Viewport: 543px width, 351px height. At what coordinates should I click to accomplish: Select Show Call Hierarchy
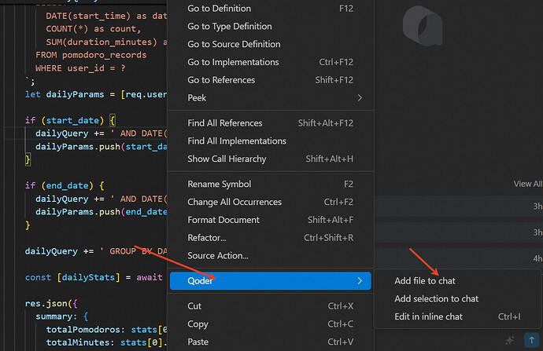(x=271, y=159)
